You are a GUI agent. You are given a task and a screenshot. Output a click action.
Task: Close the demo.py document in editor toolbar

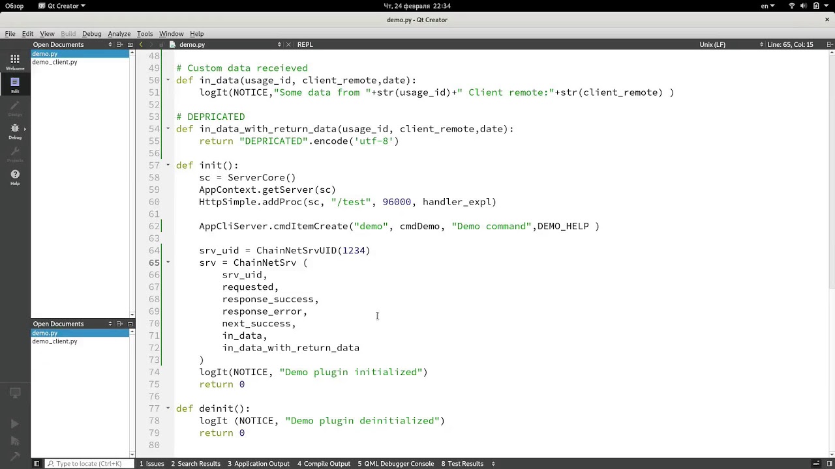pos(289,44)
